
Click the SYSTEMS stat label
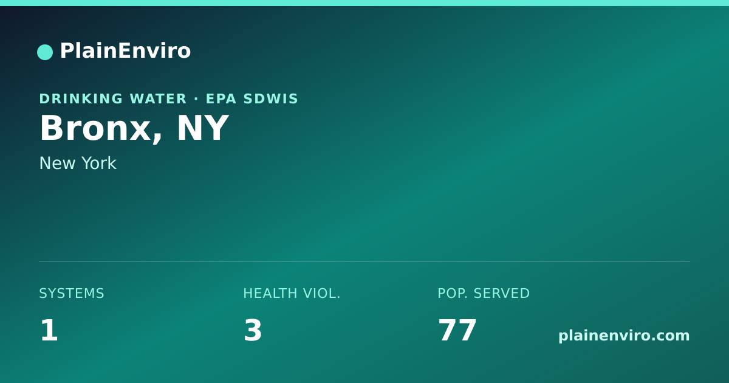click(x=72, y=294)
